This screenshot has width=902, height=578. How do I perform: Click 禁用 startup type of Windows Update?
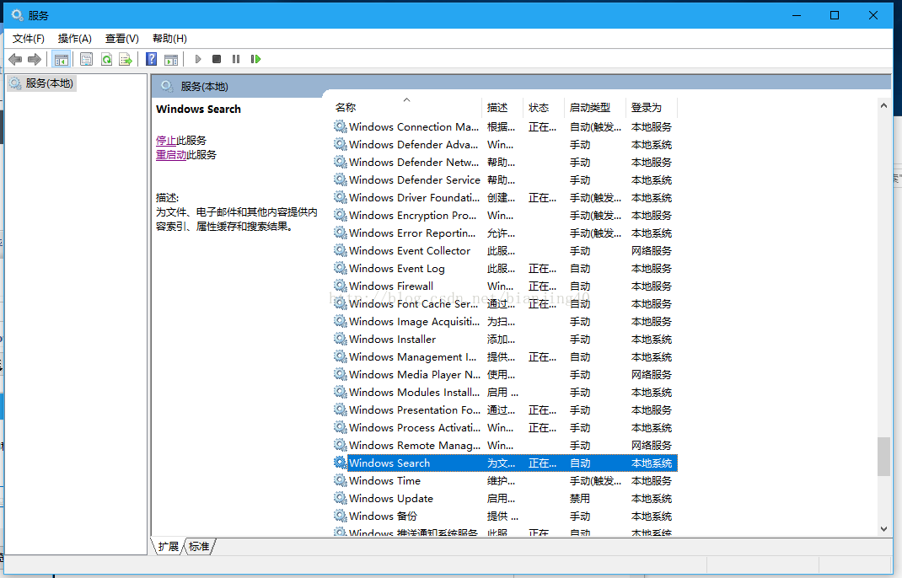pos(580,499)
